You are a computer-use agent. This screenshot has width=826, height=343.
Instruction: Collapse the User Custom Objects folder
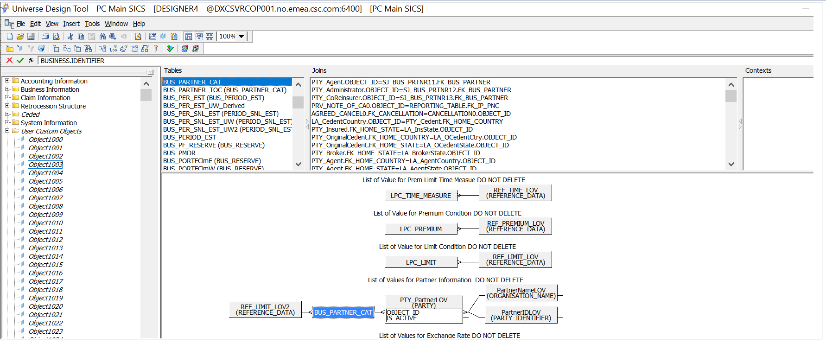point(7,131)
